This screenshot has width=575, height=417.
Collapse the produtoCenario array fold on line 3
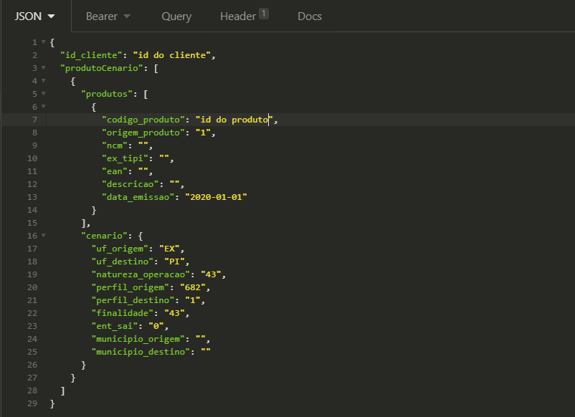(x=43, y=68)
